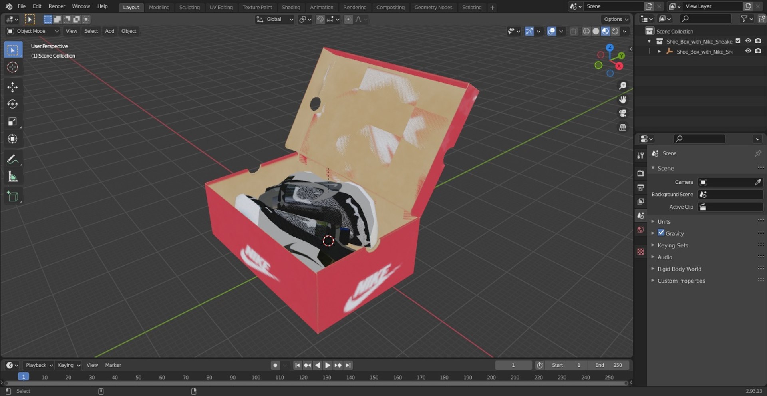This screenshot has height=396, width=767.
Task: Toggle snapping magnet icon
Action: tap(320, 19)
